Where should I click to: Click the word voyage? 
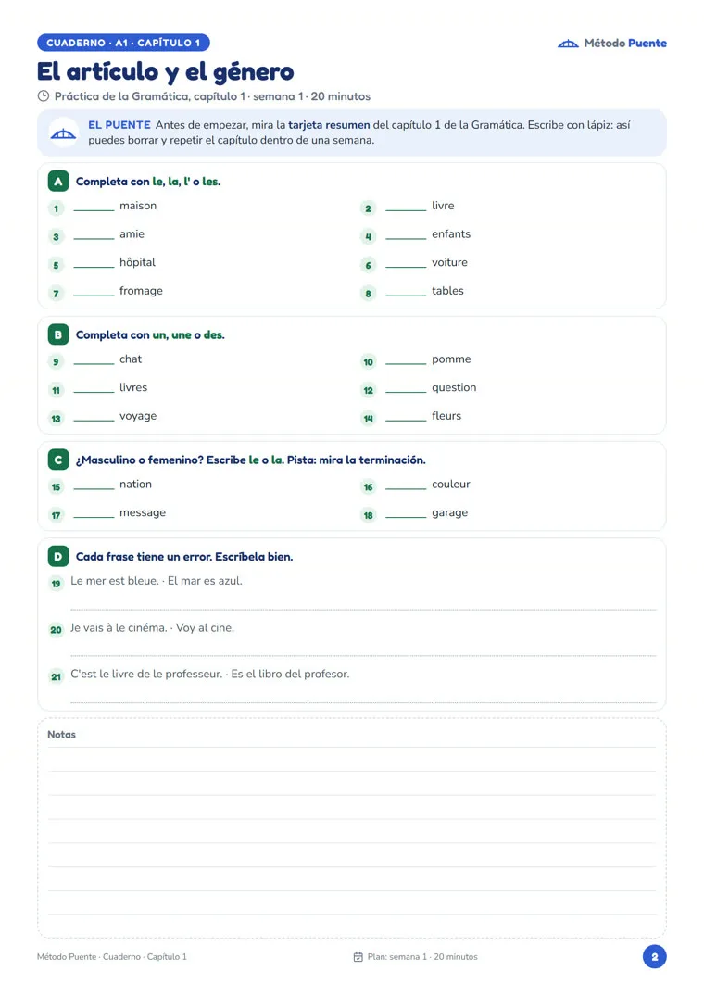click(138, 416)
